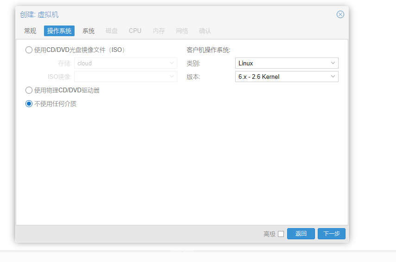Jump to the 确认 tab
The image size is (396, 262).
pyautogui.click(x=205, y=31)
